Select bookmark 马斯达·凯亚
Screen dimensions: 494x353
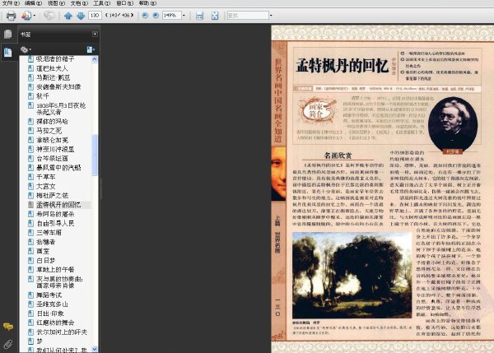click(x=53, y=77)
